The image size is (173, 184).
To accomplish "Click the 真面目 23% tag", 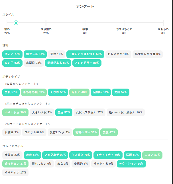I will coord(34,63).
